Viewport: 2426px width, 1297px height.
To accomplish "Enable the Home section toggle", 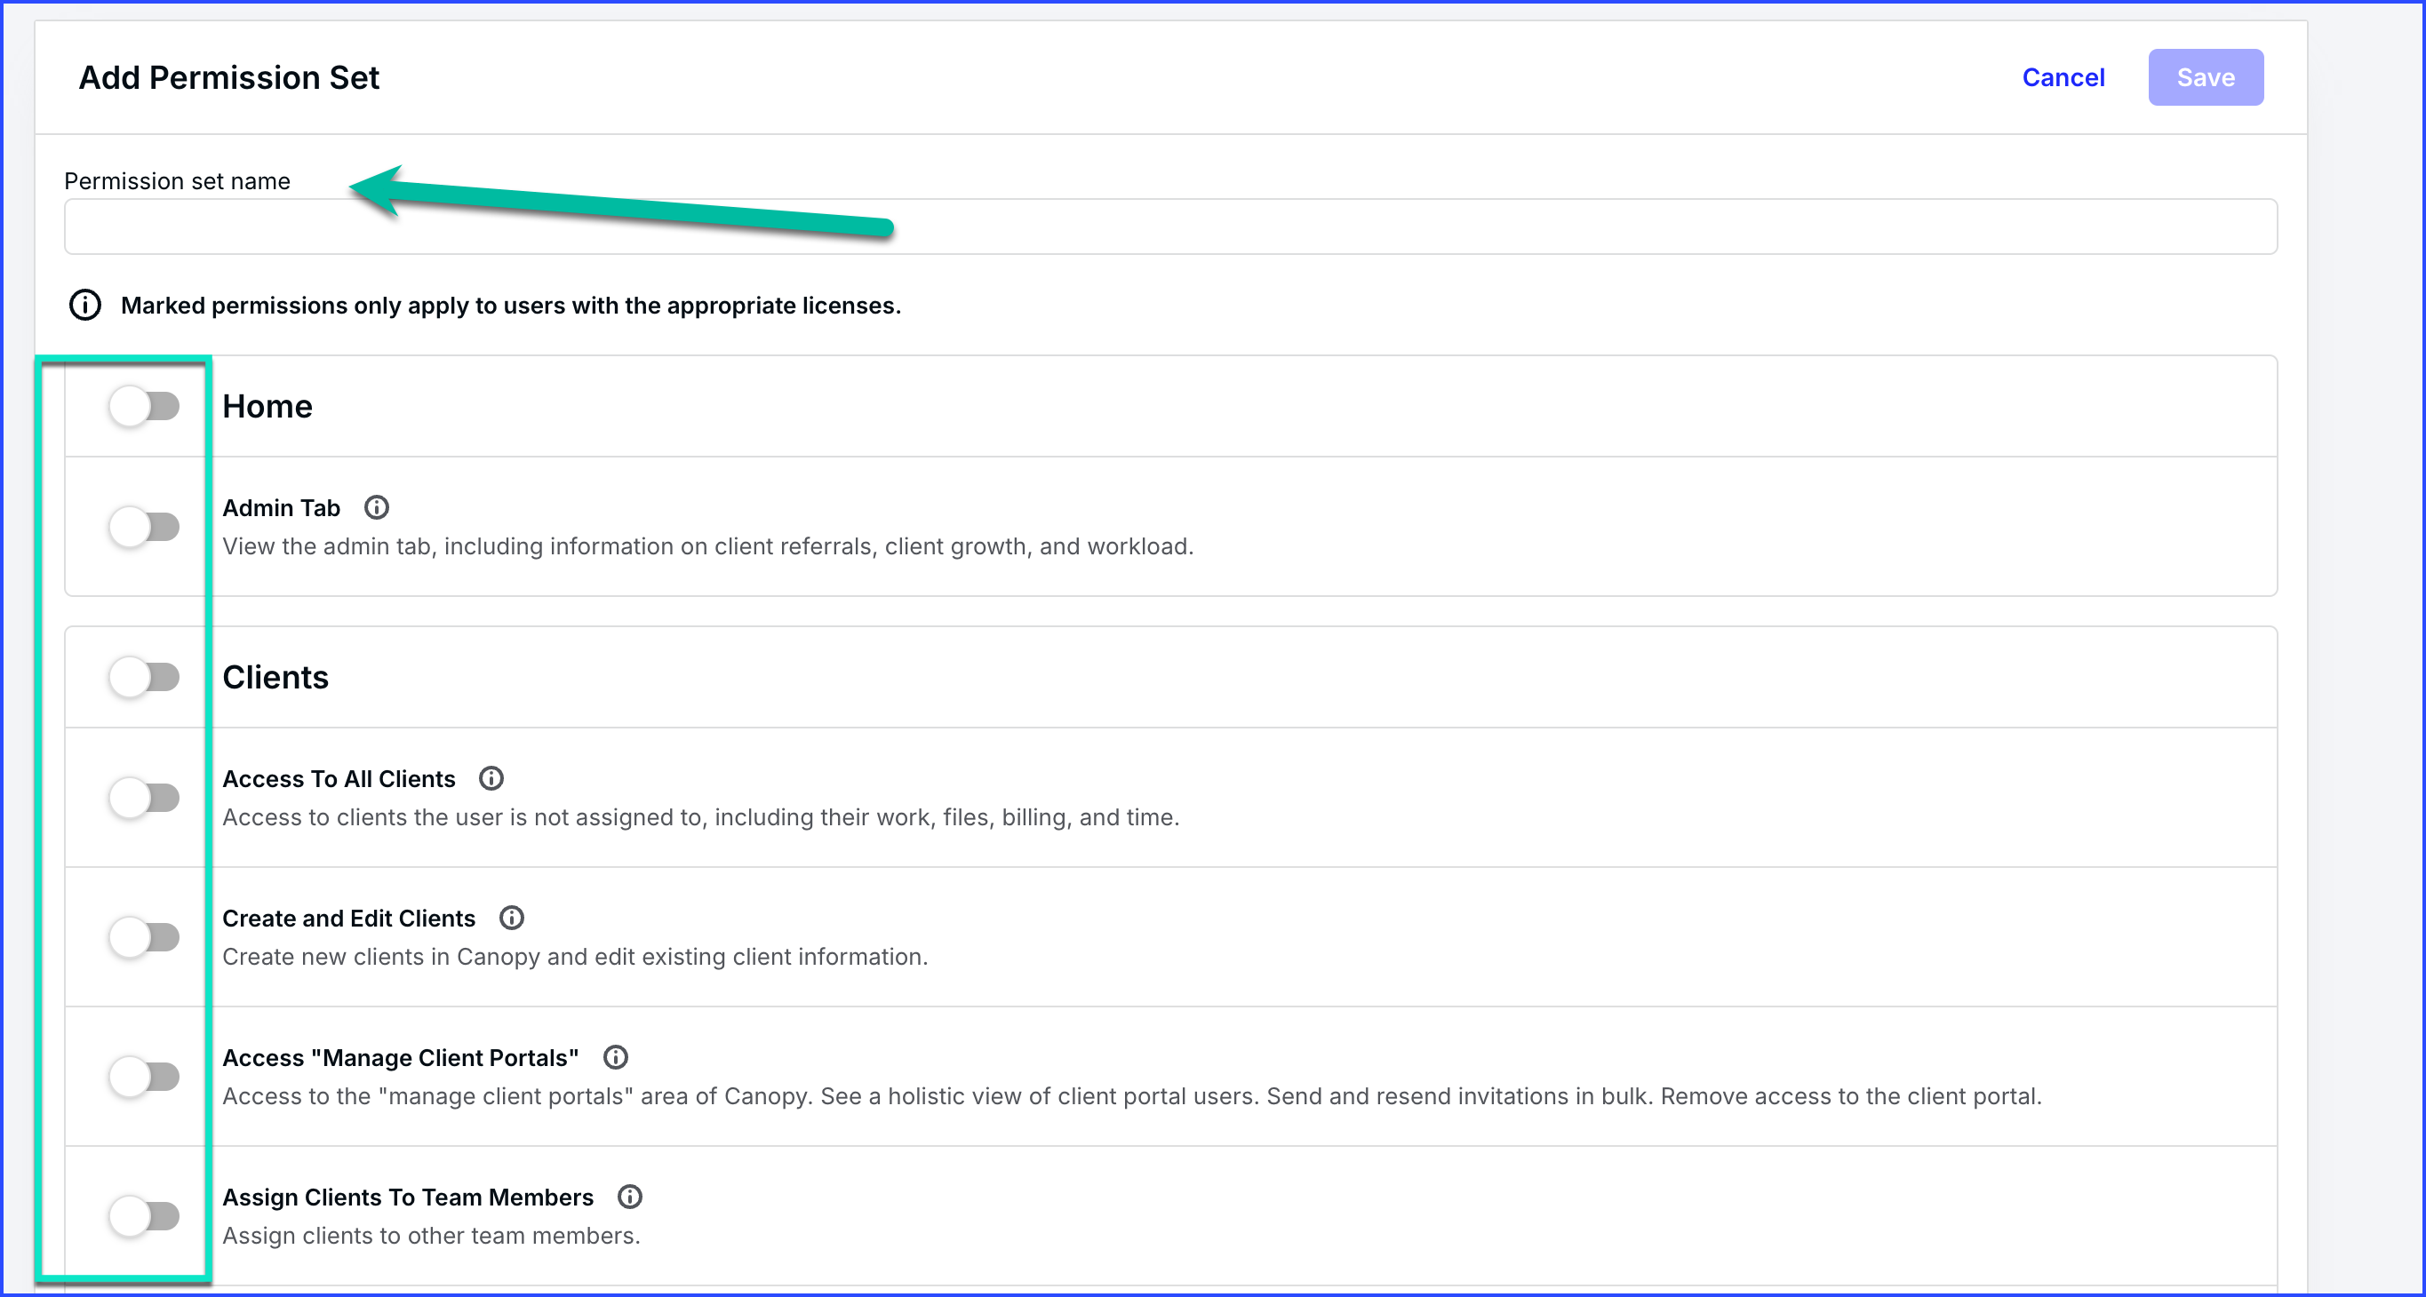I will pyautogui.click(x=144, y=407).
